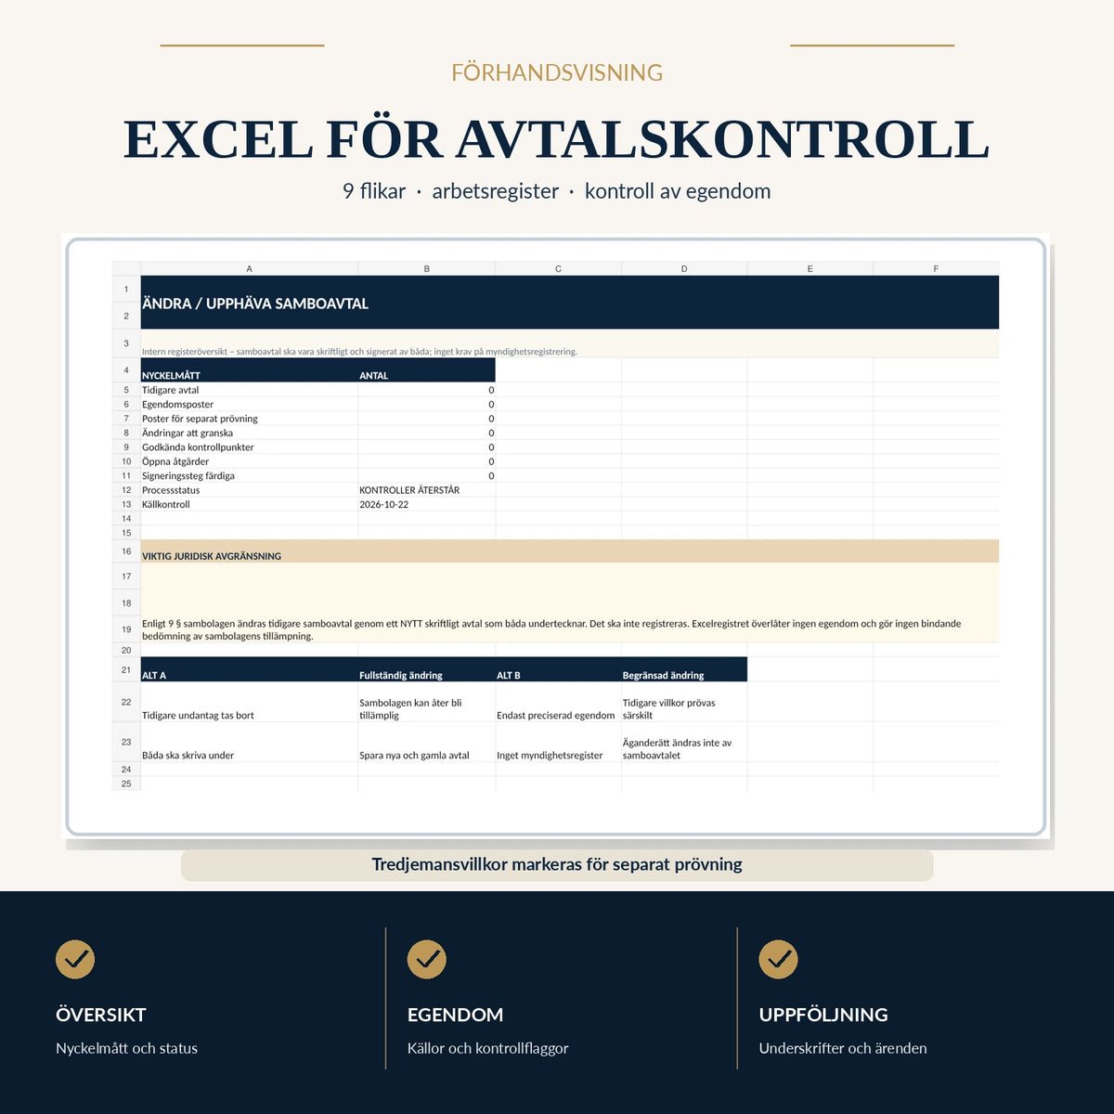Select the 'Processstatus' cell
Screen dimensions: 1114x1114
(249, 490)
